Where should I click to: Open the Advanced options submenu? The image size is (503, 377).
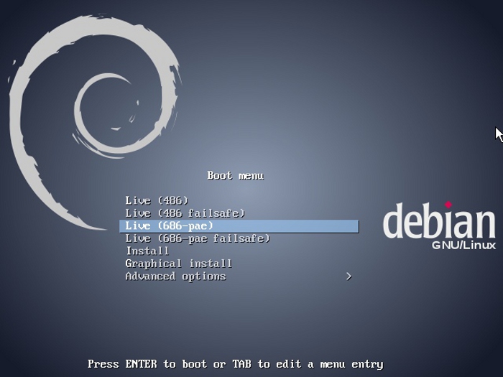[175, 276]
